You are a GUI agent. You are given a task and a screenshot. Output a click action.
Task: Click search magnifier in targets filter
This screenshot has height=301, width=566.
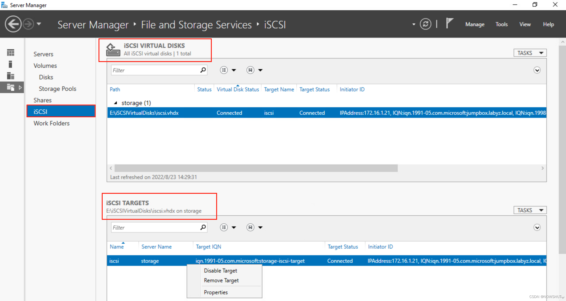[x=203, y=227]
